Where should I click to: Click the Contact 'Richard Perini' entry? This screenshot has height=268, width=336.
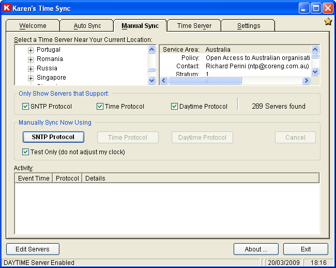[x=257, y=66]
